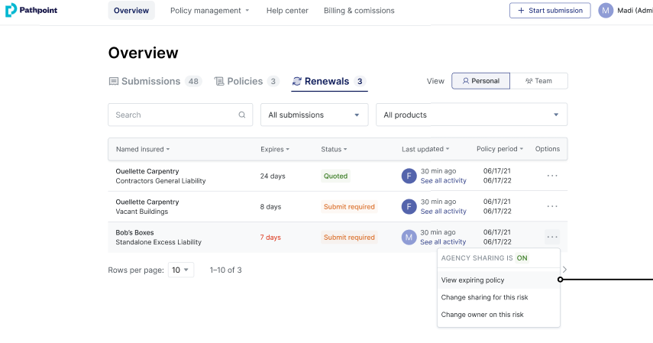This screenshot has height=343, width=653.
Task: Click the search magnifier icon
Action: [242, 115]
